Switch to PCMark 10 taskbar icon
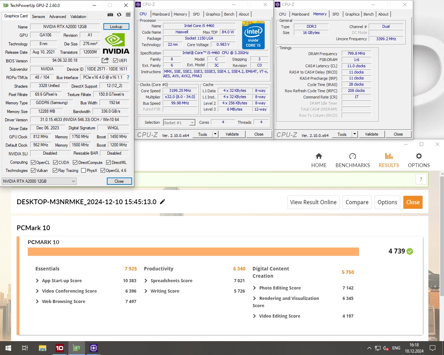This screenshot has height=355, width=444. click(60, 348)
